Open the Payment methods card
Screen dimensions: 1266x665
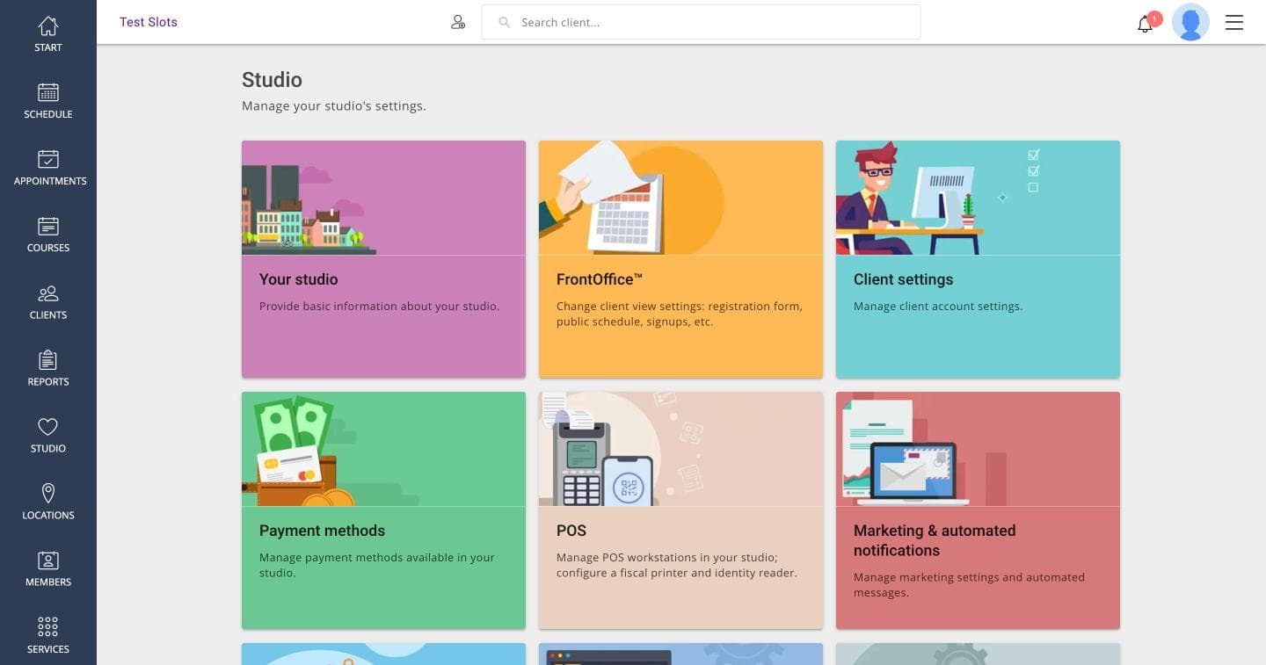click(383, 510)
